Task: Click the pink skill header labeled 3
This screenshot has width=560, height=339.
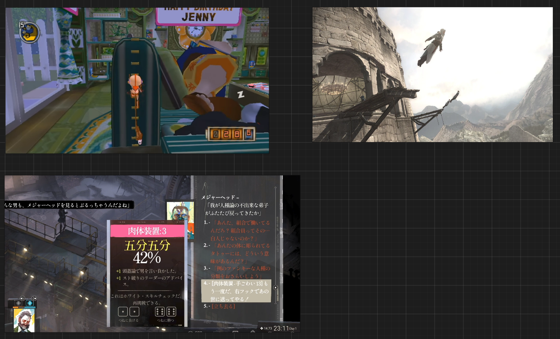Action: [147, 231]
